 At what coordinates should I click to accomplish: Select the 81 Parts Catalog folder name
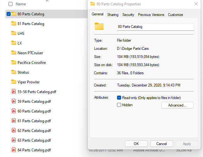(31, 24)
